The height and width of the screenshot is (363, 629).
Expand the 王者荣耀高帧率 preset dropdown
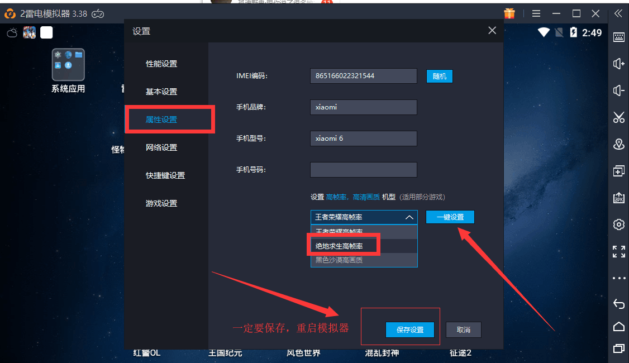pyautogui.click(x=364, y=217)
